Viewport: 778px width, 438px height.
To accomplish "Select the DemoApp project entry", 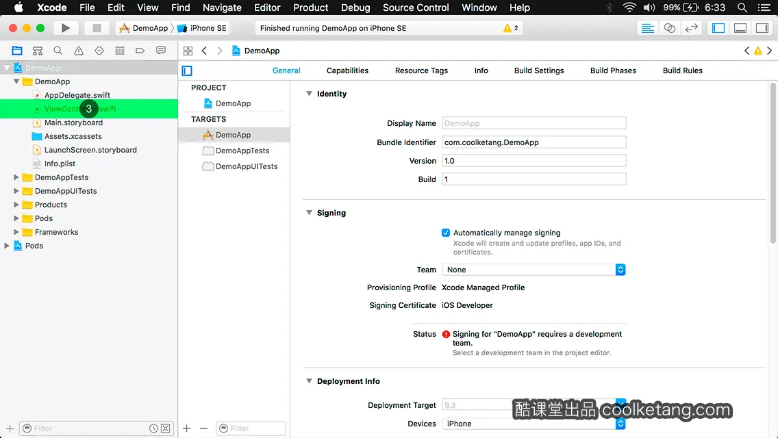I will 234,103.
